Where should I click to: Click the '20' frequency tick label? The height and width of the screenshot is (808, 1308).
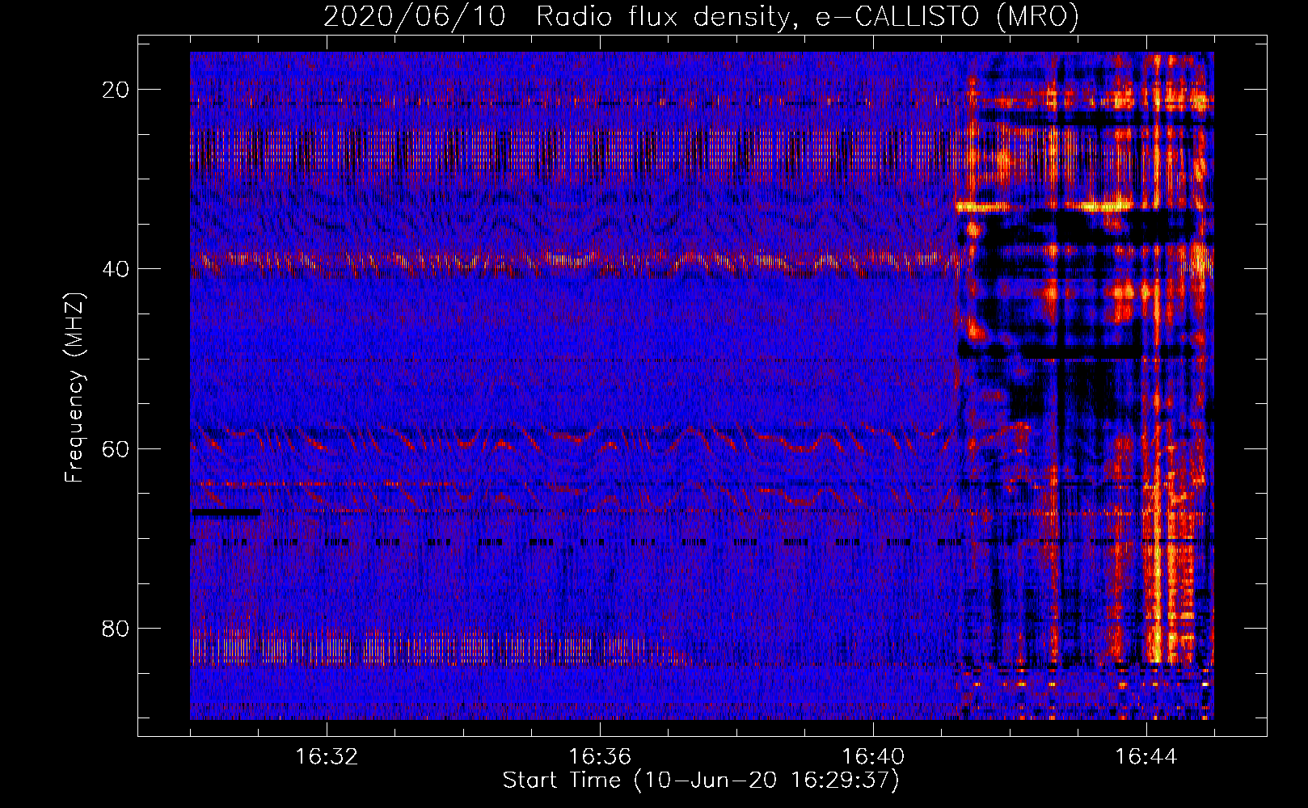coord(116,90)
